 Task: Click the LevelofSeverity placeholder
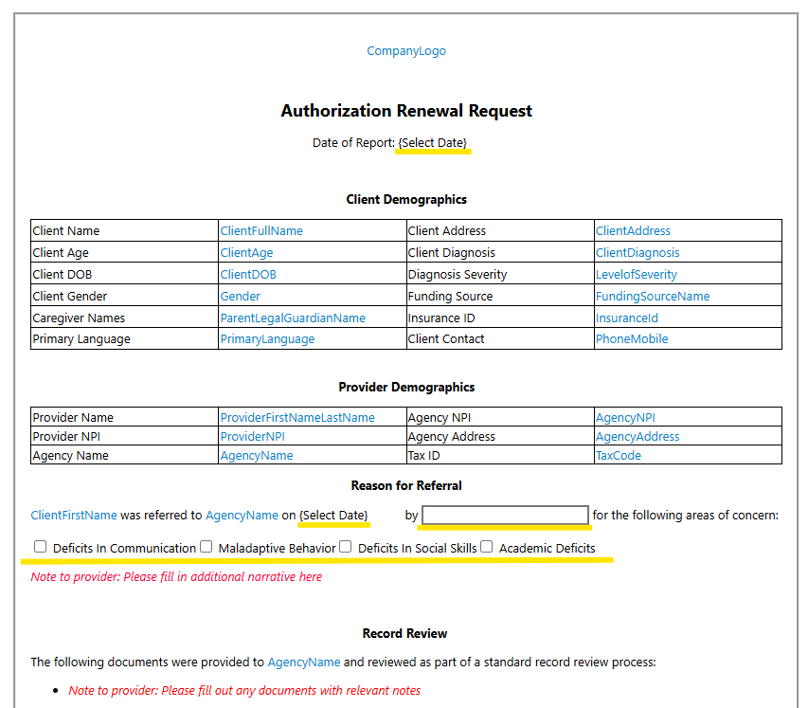pyautogui.click(x=637, y=274)
